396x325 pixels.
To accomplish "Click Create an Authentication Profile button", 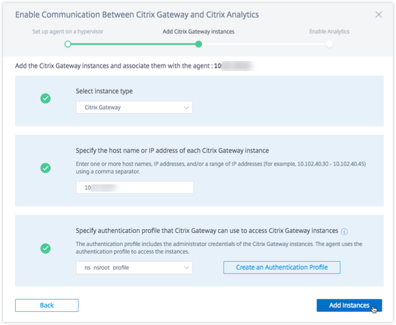I will (x=282, y=268).
